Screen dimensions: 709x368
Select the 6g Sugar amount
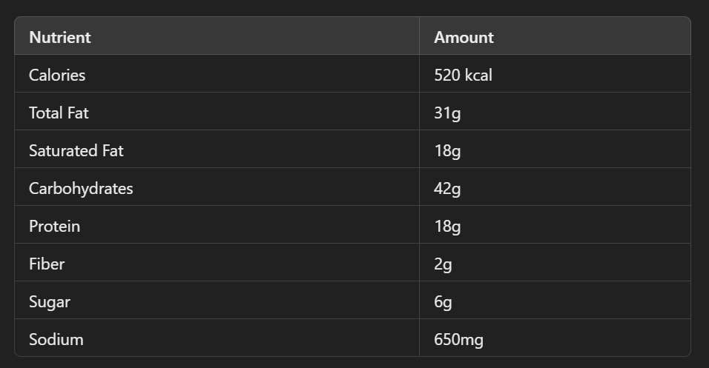(x=443, y=301)
